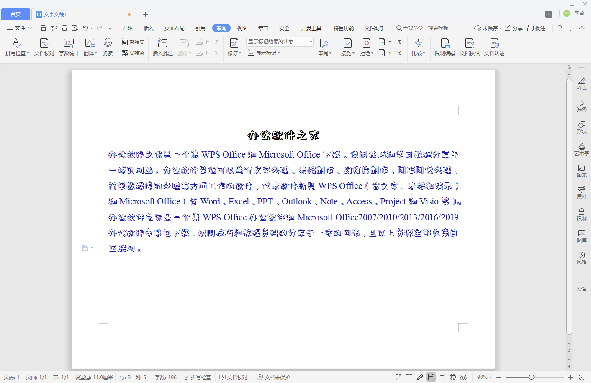This screenshot has height=383, width=591.
Task: Open sidebar Settings (设置)
Action: tap(582, 286)
